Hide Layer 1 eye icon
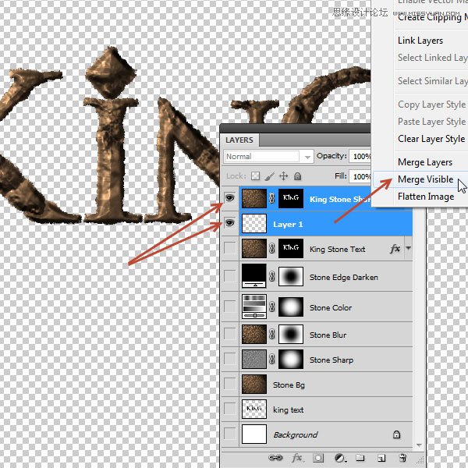Image resolution: width=468 pixels, height=468 pixels. click(x=229, y=223)
